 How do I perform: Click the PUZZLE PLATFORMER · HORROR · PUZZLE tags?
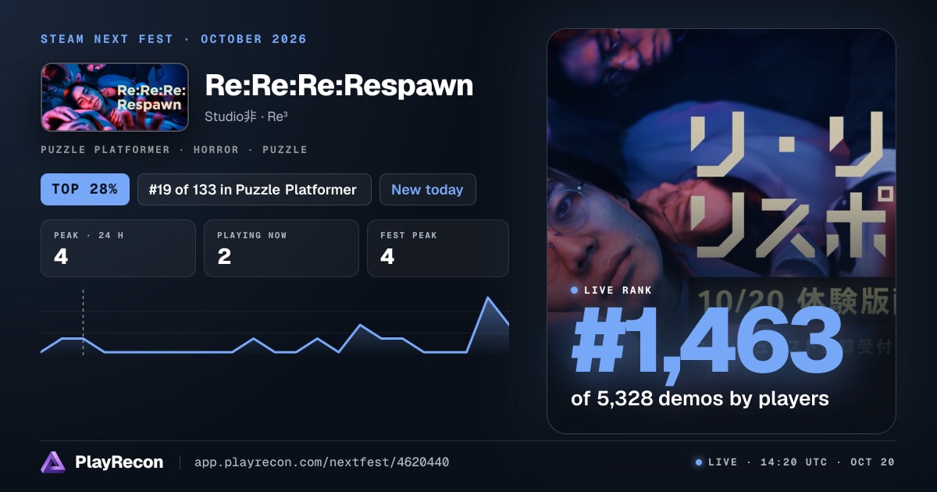(174, 149)
